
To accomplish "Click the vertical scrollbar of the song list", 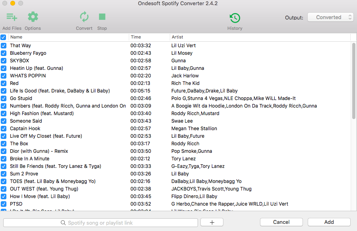I will click(353, 81).
